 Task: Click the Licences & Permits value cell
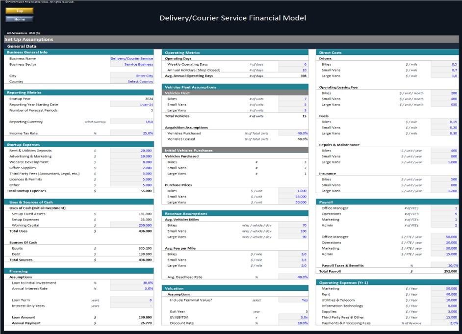pos(132,180)
